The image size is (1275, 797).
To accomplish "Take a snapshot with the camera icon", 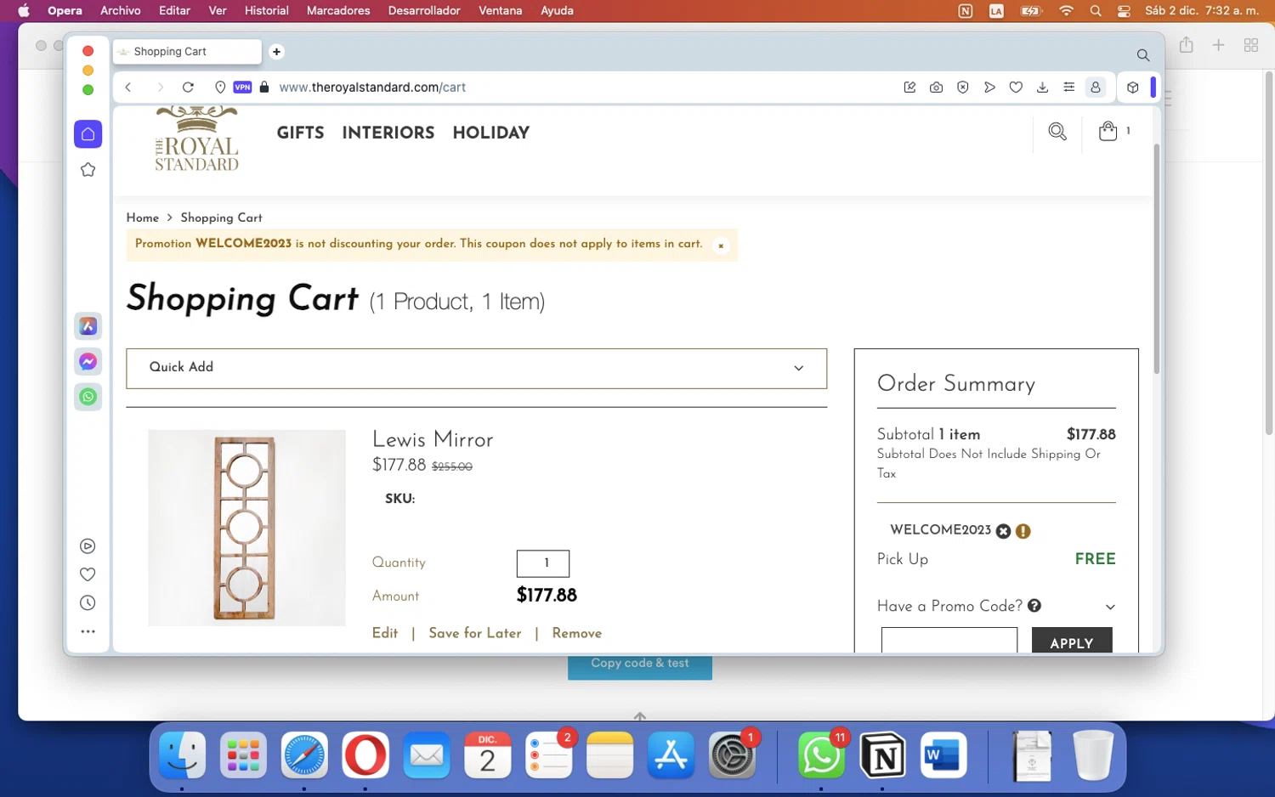I will 936,87.
